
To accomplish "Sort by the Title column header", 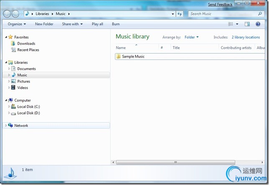I will [176, 48].
